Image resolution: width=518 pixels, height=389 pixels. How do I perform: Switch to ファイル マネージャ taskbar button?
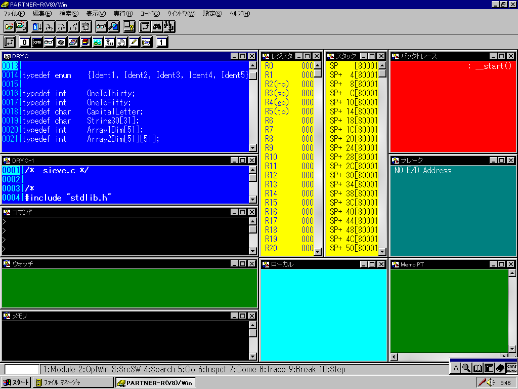[73, 382]
